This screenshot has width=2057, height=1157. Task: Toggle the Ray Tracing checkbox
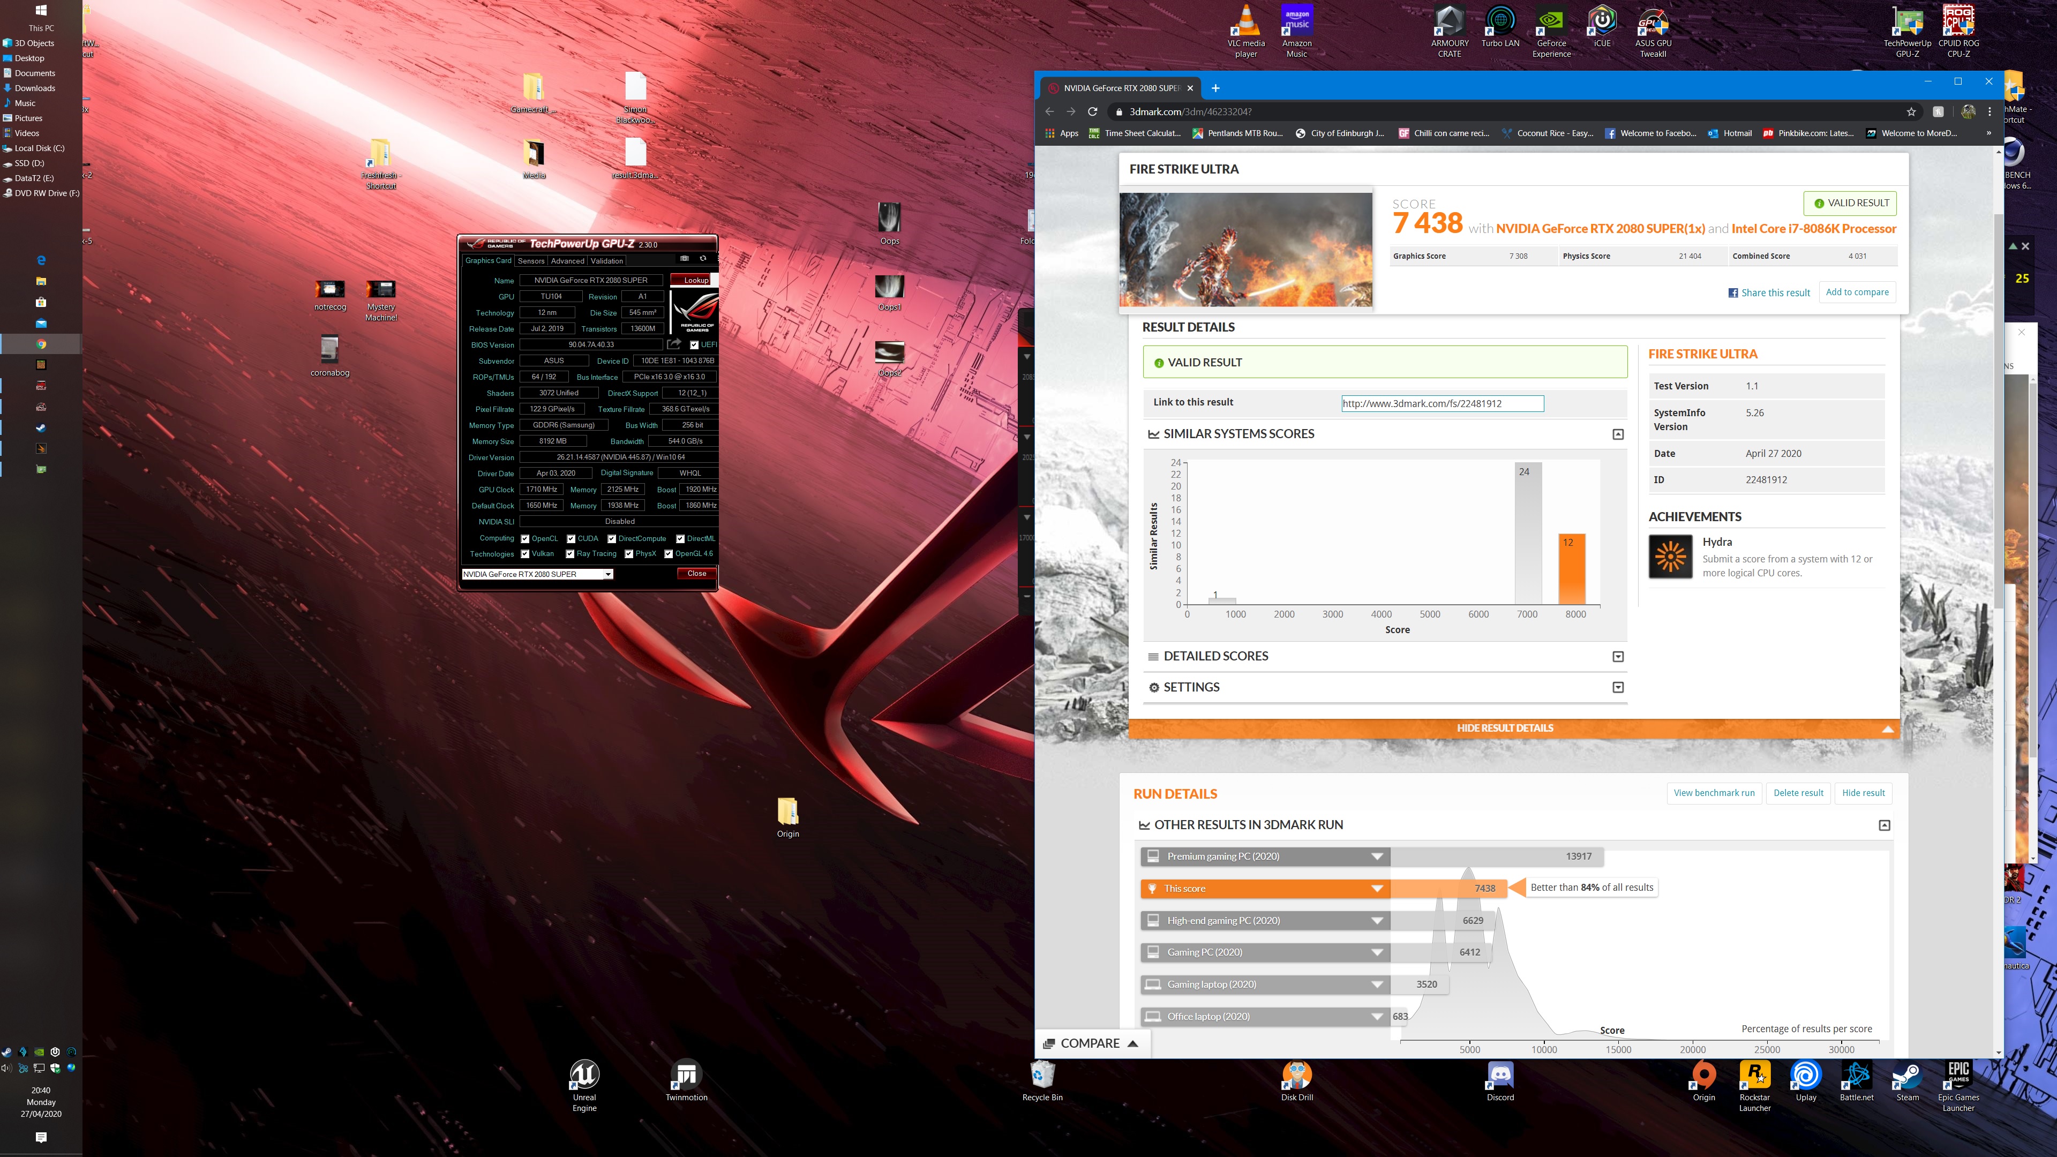click(570, 554)
